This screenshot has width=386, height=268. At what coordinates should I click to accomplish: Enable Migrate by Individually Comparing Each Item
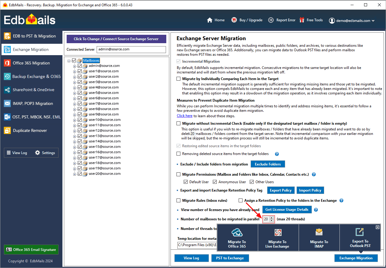pyautogui.click(x=179, y=79)
